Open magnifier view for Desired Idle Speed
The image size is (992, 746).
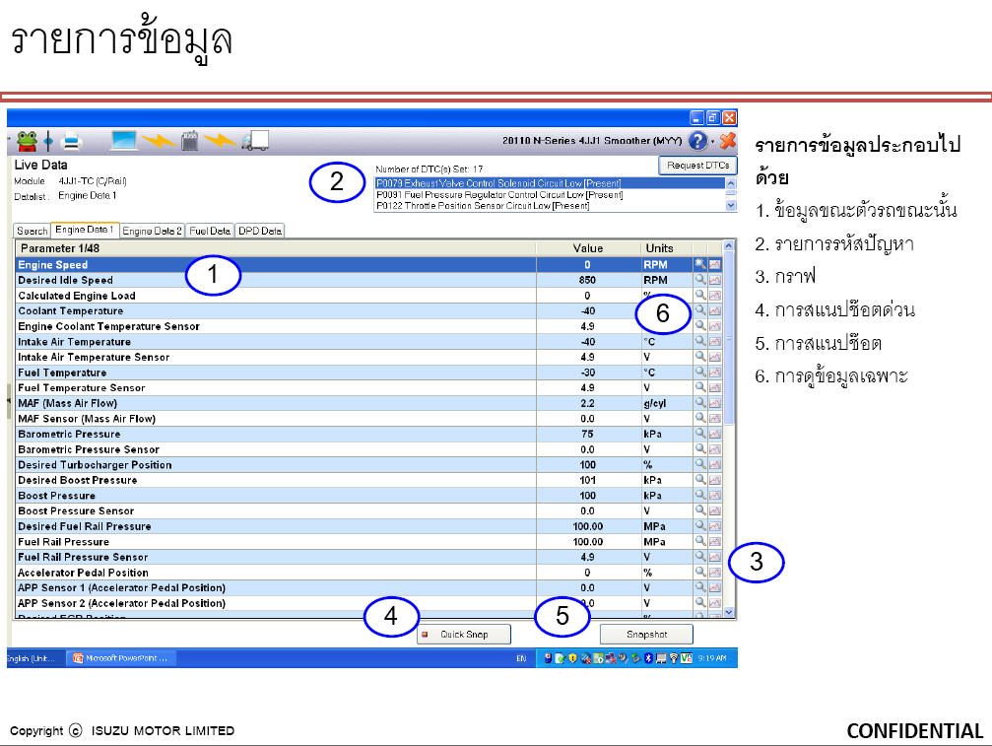click(x=699, y=280)
